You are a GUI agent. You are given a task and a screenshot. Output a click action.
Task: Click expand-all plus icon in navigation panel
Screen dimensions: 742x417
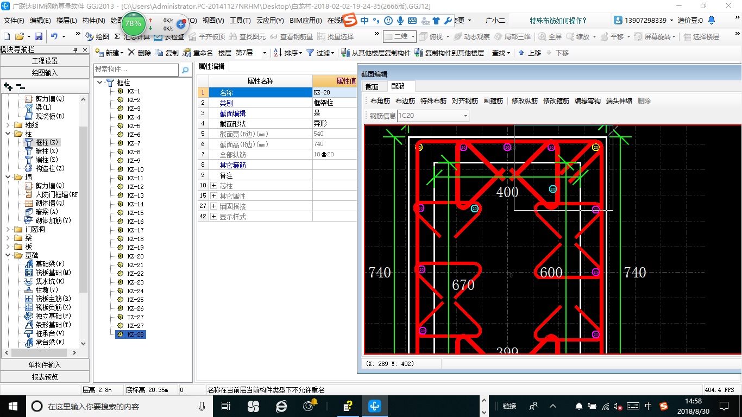click(x=8, y=86)
